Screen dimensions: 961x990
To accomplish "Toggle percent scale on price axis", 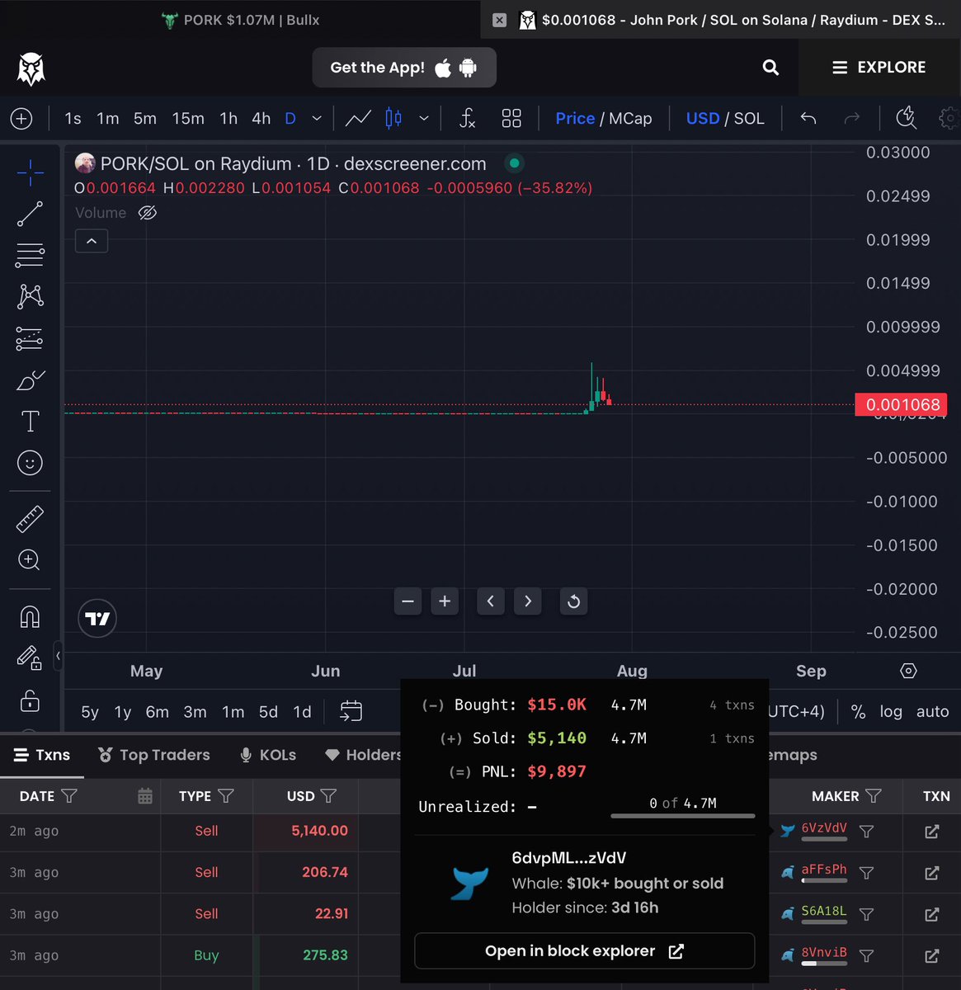I will tap(859, 711).
